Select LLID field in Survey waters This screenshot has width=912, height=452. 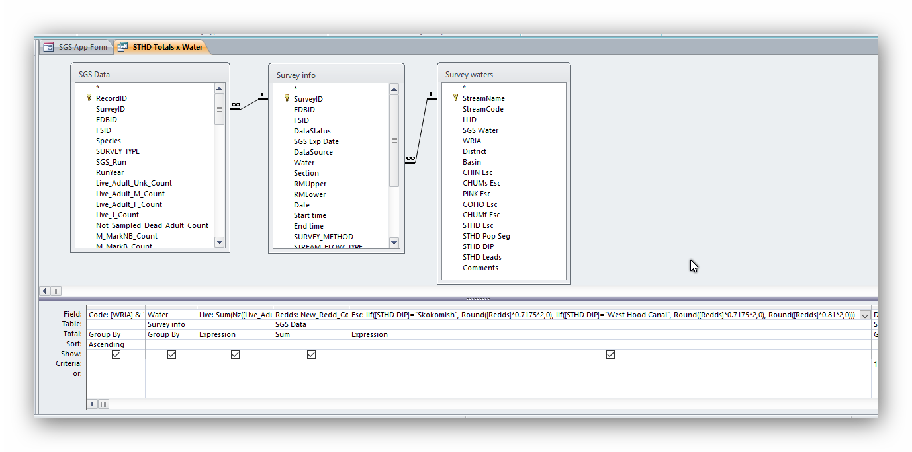469,120
